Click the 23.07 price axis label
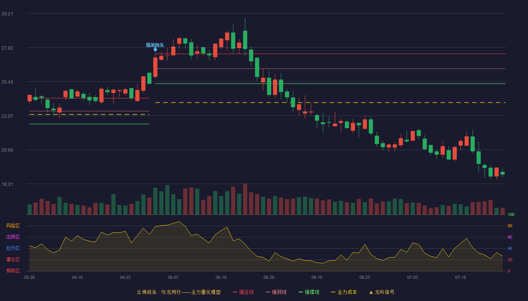Image resolution: width=528 pixels, height=301 pixels. (x=7, y=116)
